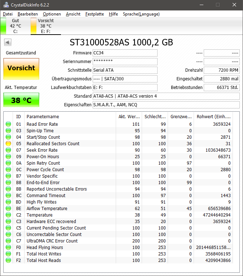
Task: Click the Drehzahl field 7200 RPM
Action: pyautogui.click(x=222, y=70)
